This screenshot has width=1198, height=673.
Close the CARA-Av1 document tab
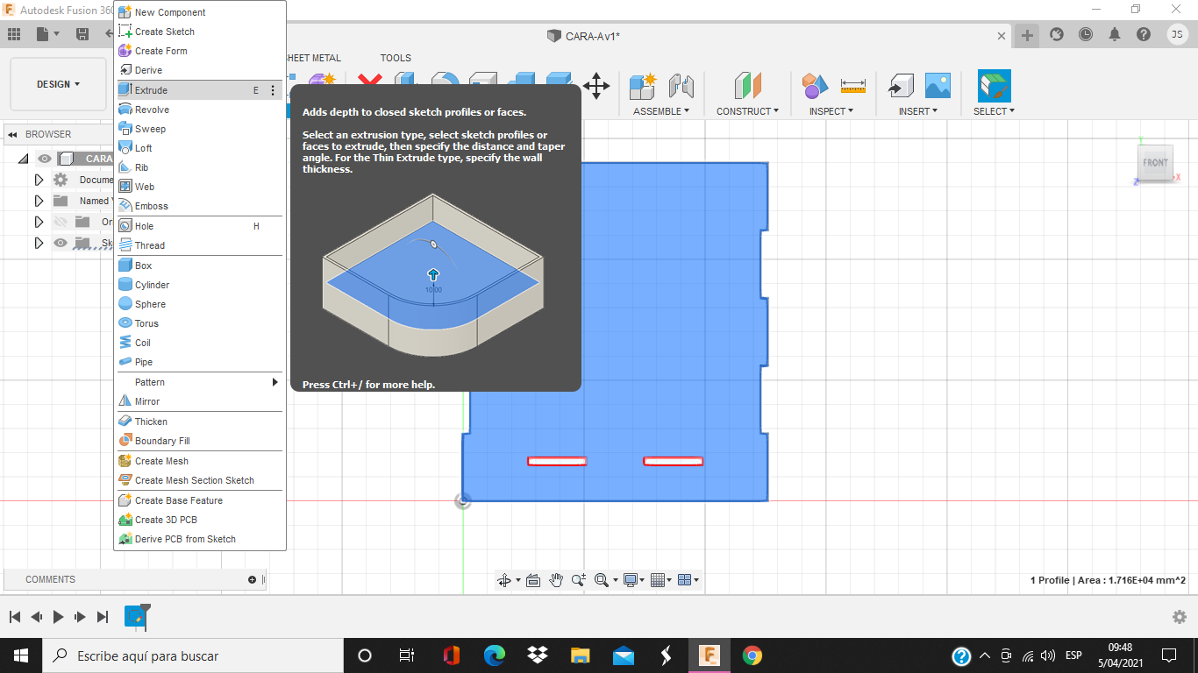tap(1002, 36)
